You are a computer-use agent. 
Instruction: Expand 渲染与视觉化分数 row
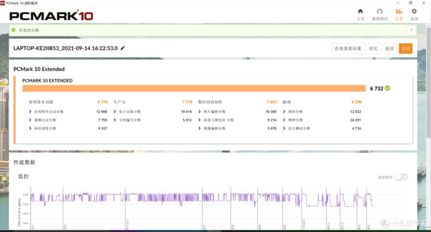(x=200, y=120)
